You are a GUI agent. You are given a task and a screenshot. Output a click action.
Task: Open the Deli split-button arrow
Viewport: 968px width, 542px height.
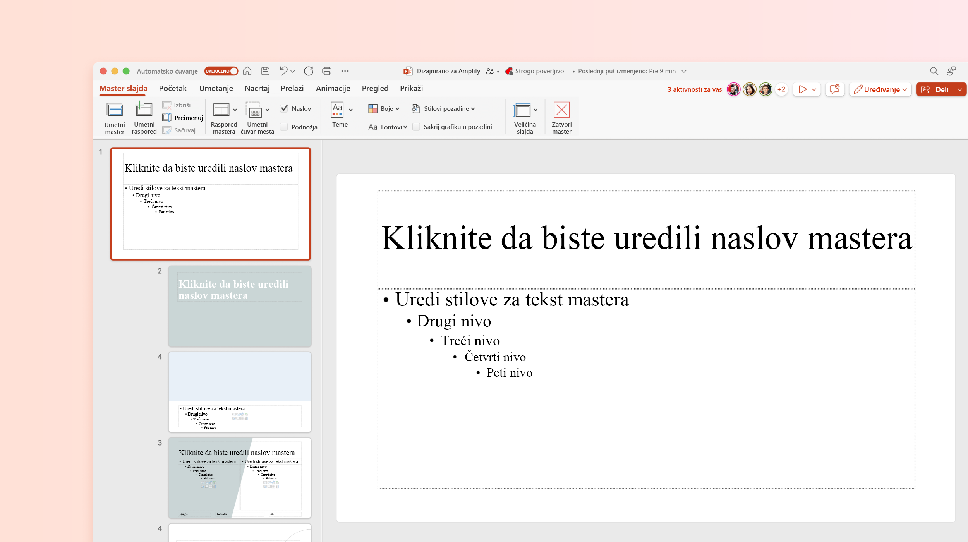tap(960, 89)
